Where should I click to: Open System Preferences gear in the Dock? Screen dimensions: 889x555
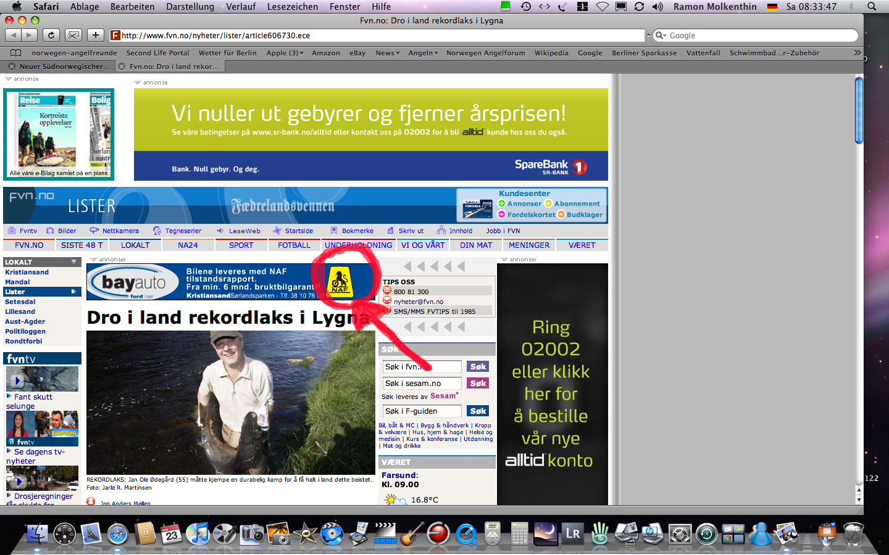(680, 533)
